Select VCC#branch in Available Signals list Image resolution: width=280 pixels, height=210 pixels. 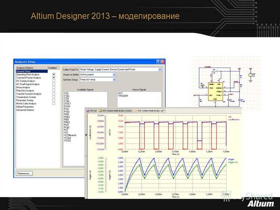[x=70, y=135]
